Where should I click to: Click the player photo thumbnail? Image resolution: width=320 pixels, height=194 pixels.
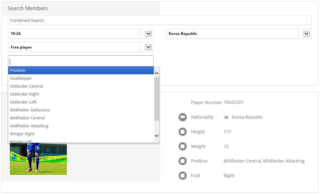pos(38,159)
